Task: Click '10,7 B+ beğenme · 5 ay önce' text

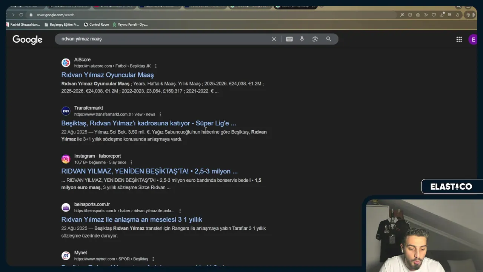Action: (x=100, y=162)
